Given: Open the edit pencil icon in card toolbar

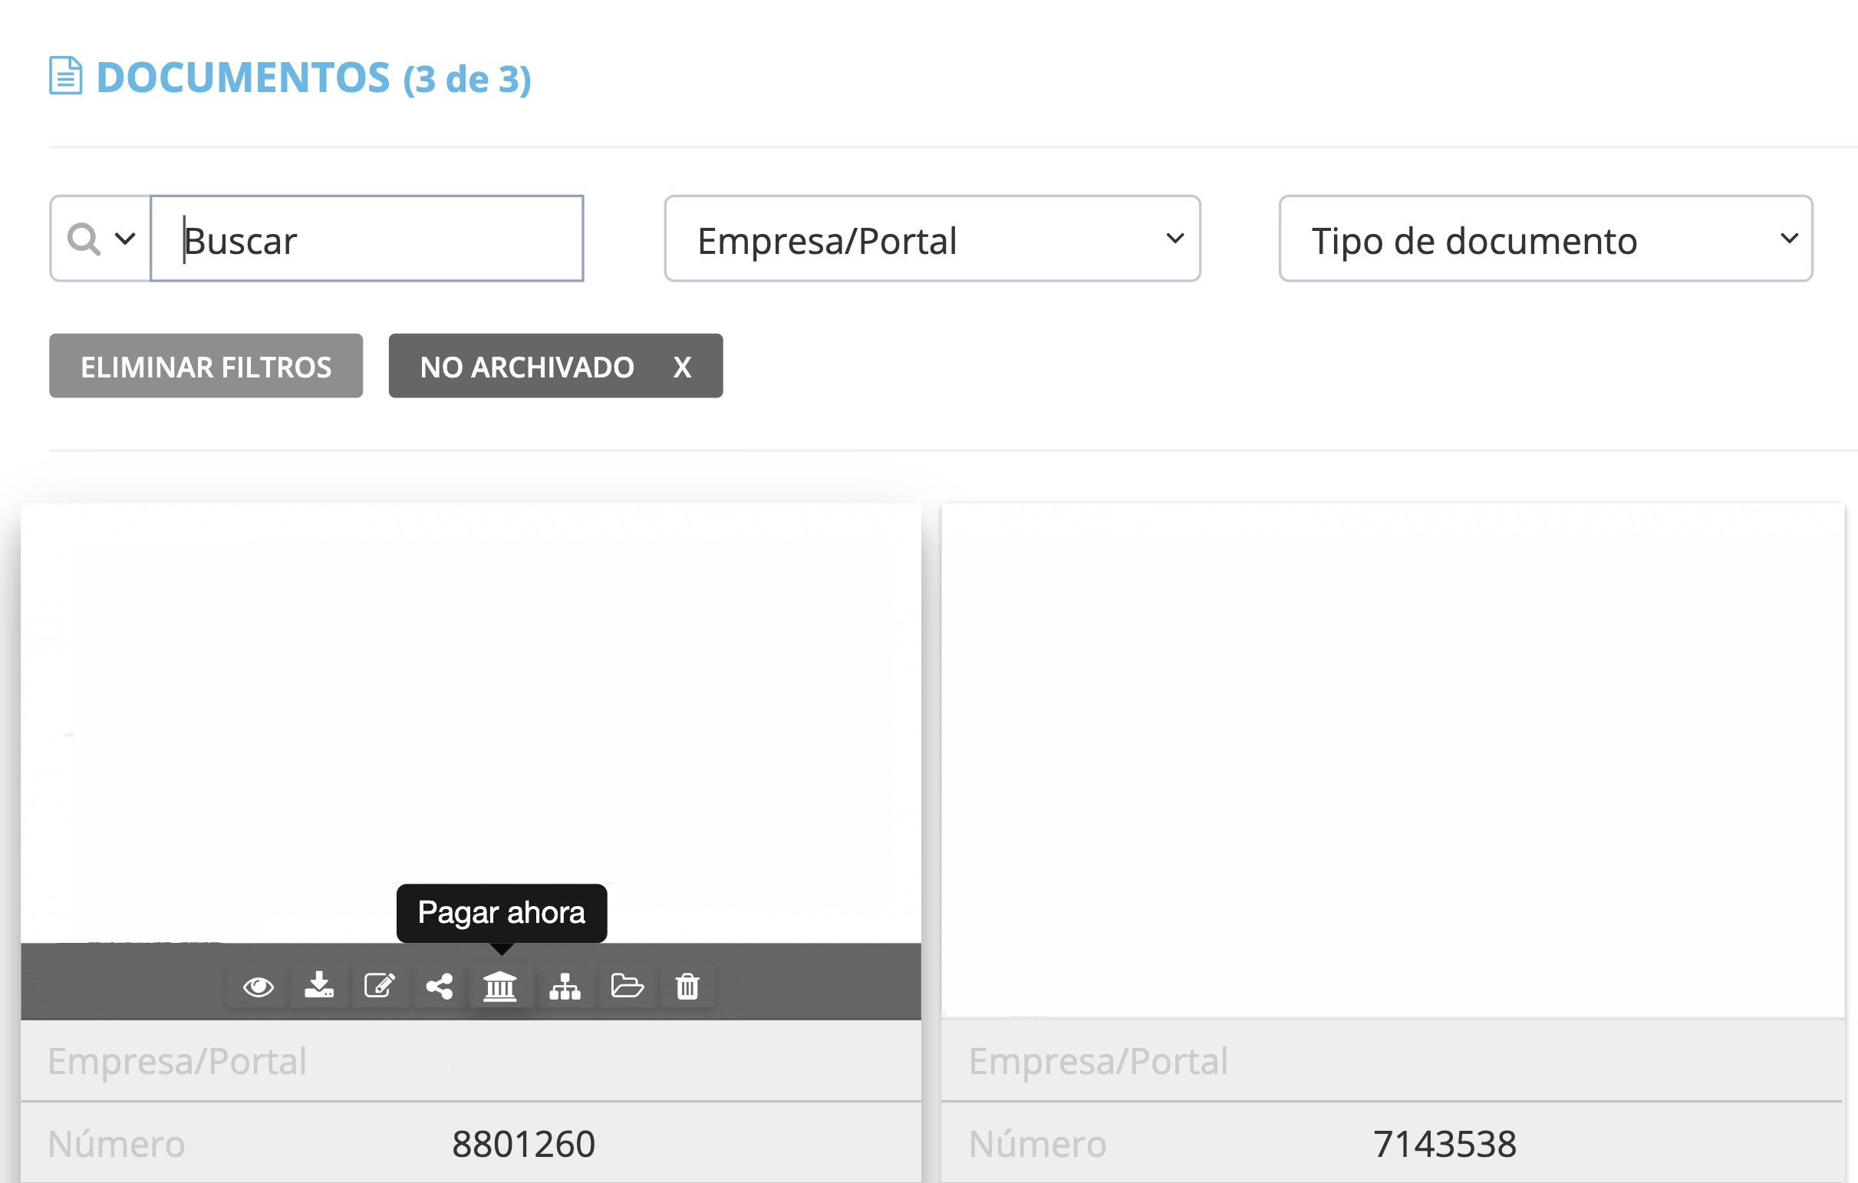Looking at the screenshot, I should pyautogui.click(x=380, y=987).
